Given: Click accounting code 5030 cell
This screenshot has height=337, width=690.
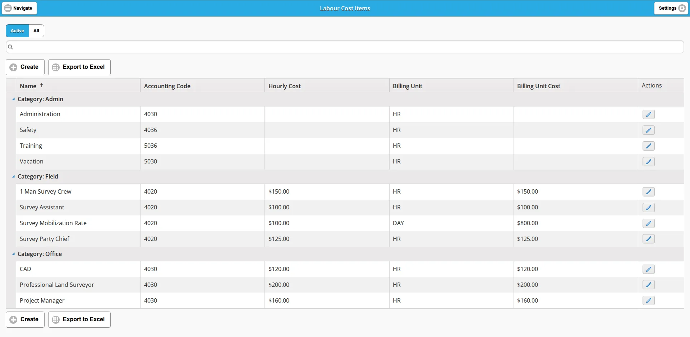Looking at the screenshot, I should coord(202,161).
